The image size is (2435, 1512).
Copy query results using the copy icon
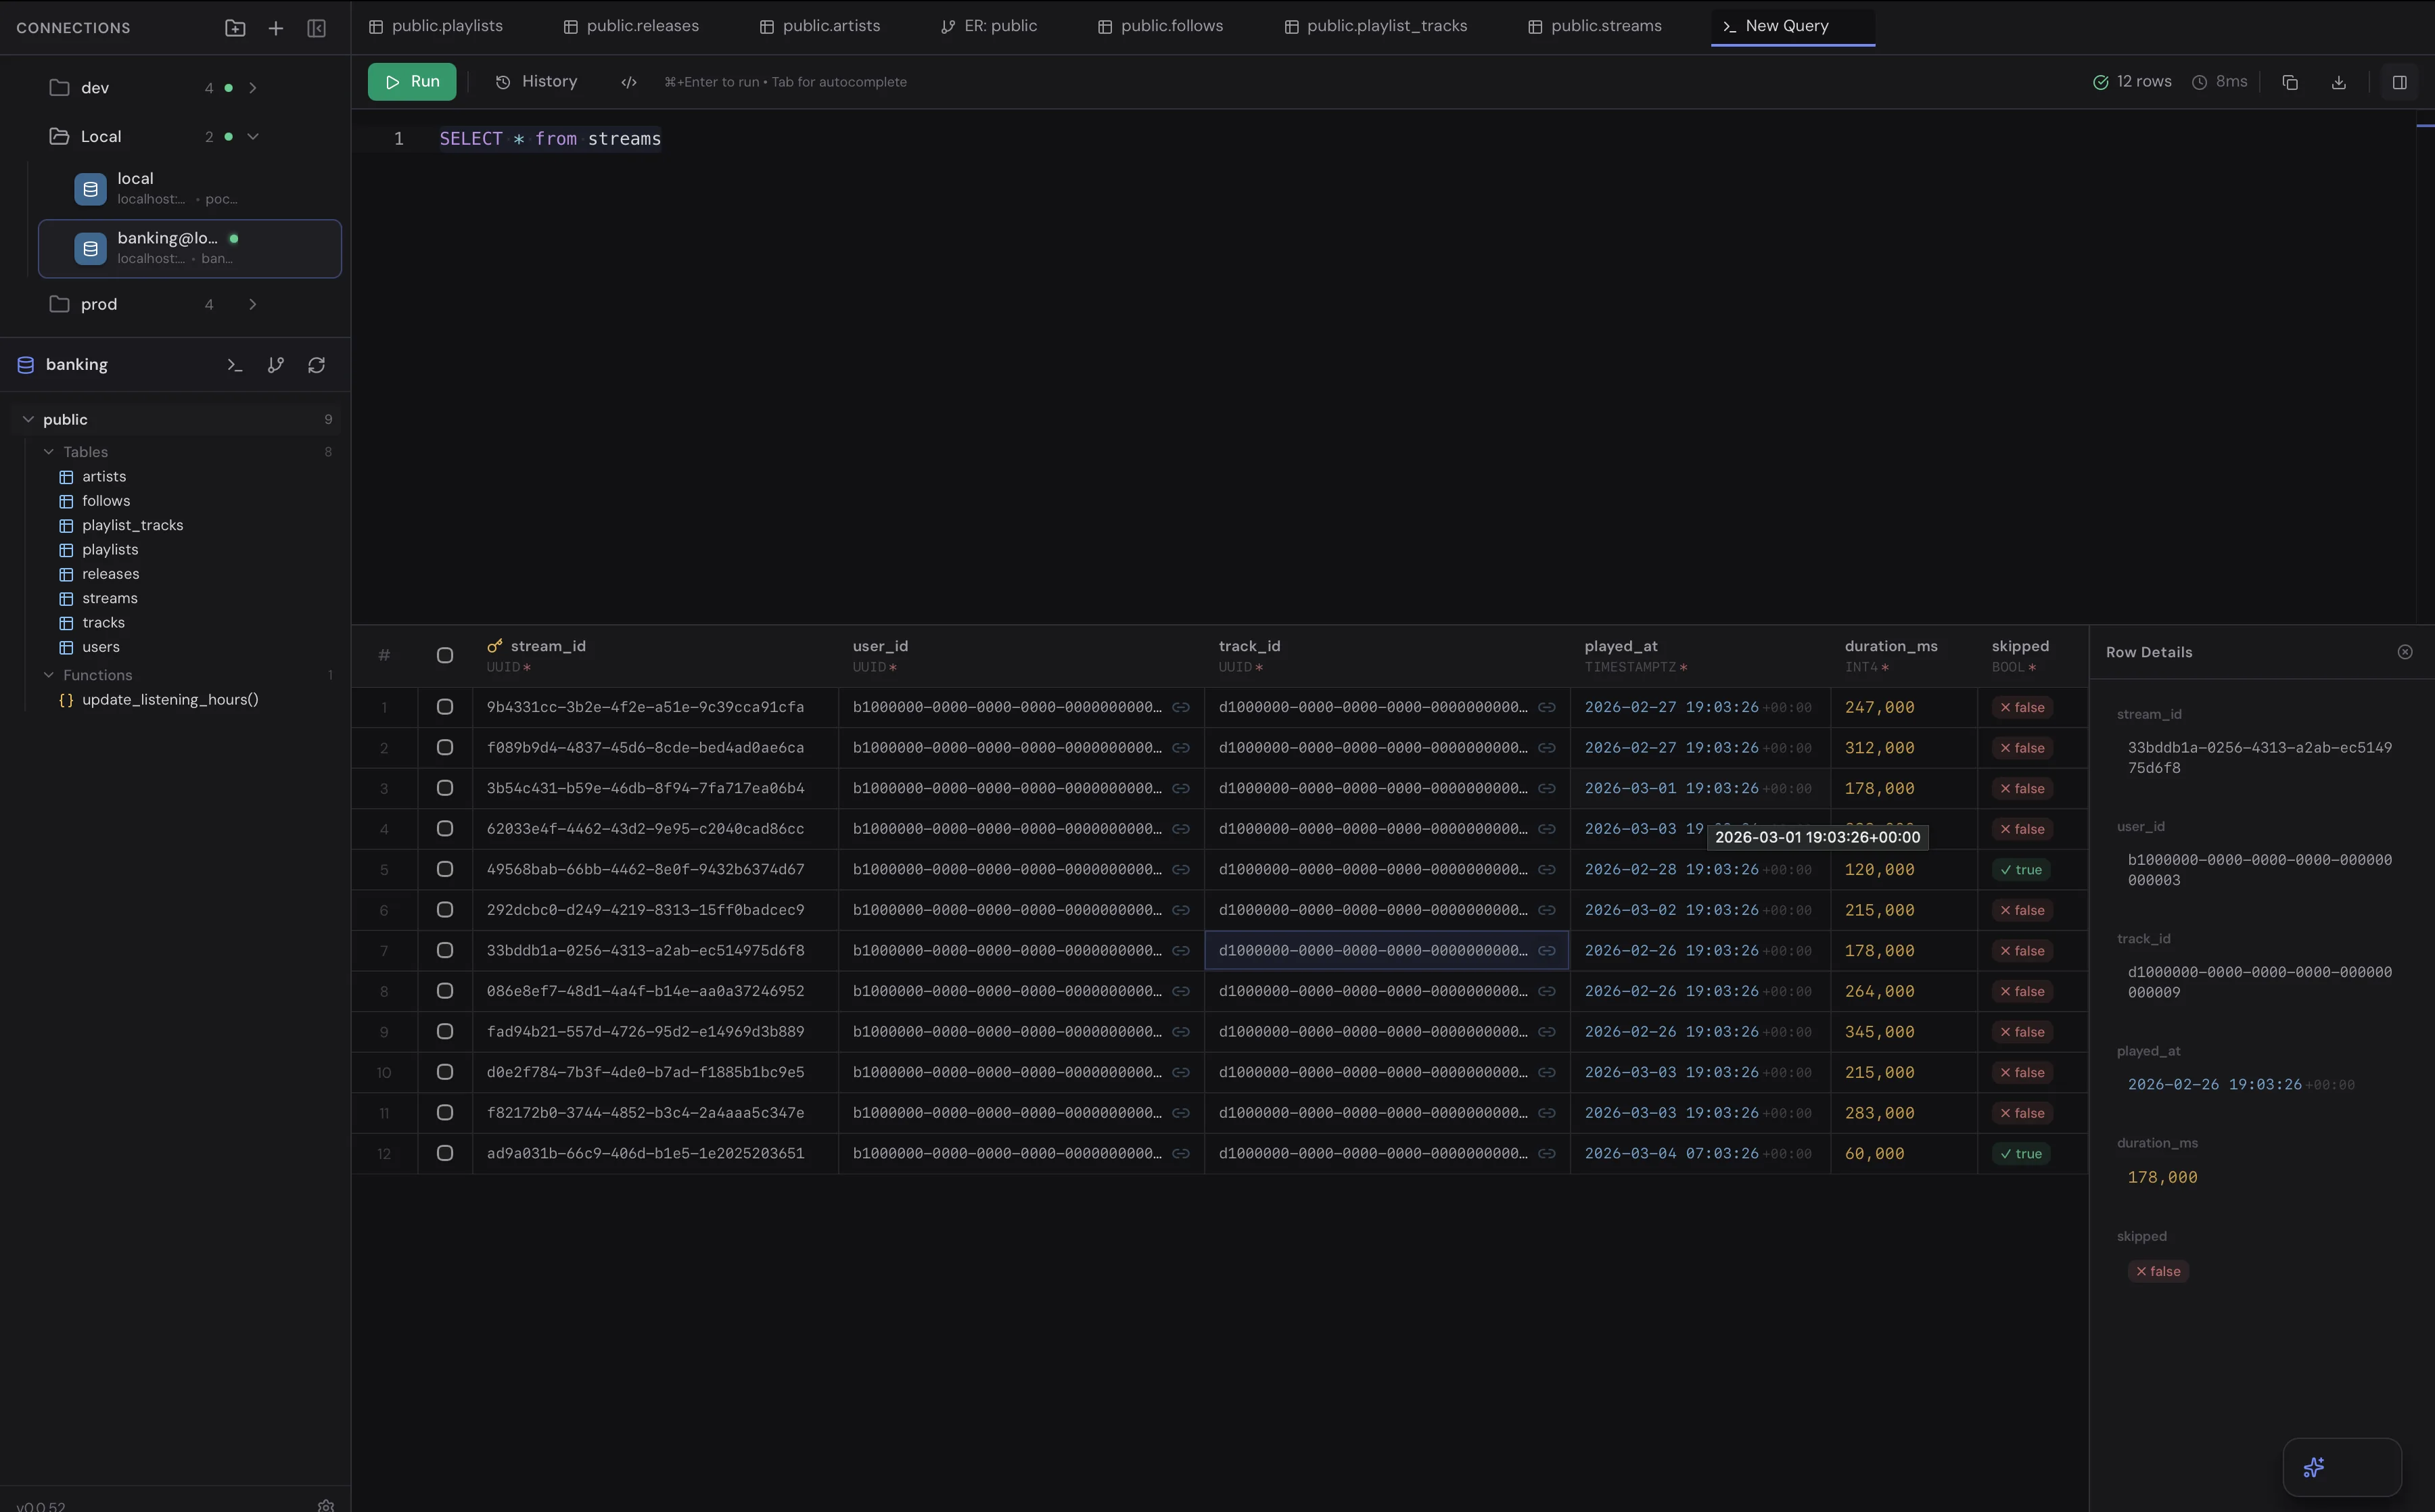click(2290, 81)
